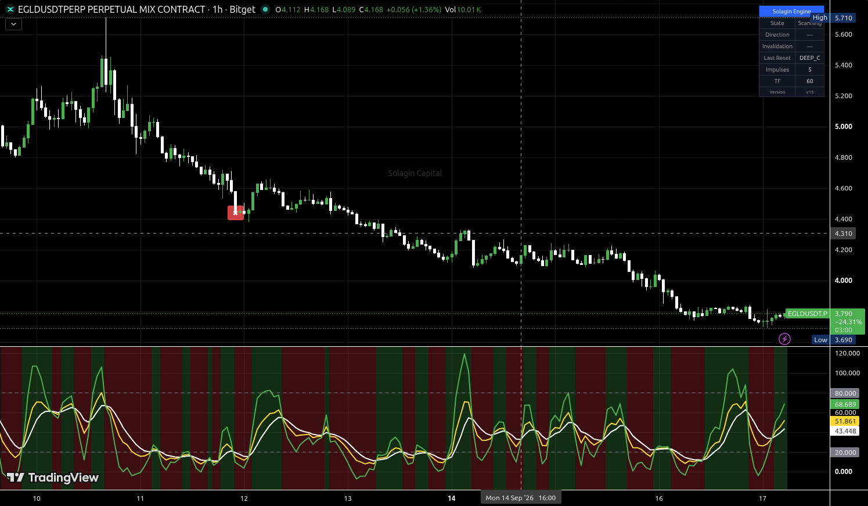Click the 4.000 price axis label
Viewport: 868px width, 506px height.
844,281
